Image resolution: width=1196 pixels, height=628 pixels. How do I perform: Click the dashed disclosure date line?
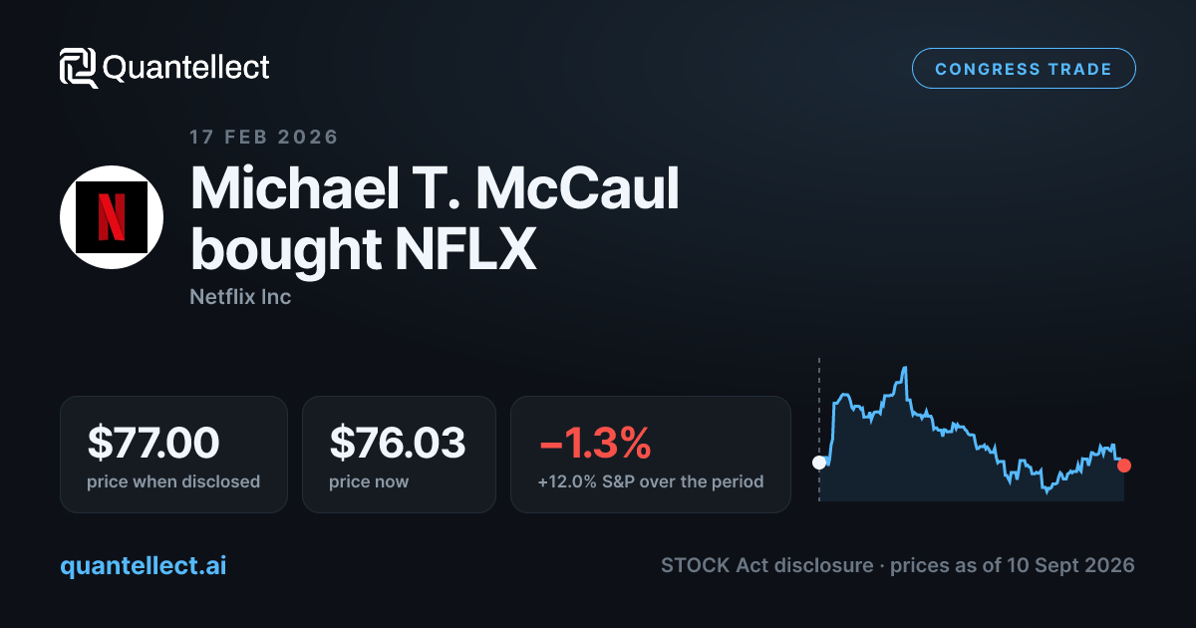pyautogui.click(x=819, y=429)
